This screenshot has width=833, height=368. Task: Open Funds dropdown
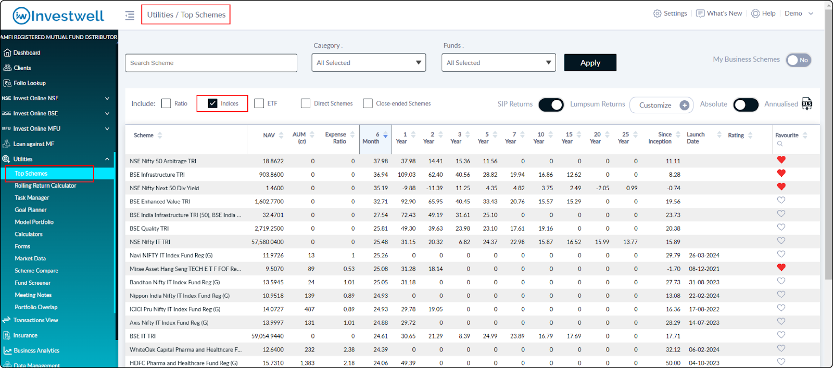(498, 63)
